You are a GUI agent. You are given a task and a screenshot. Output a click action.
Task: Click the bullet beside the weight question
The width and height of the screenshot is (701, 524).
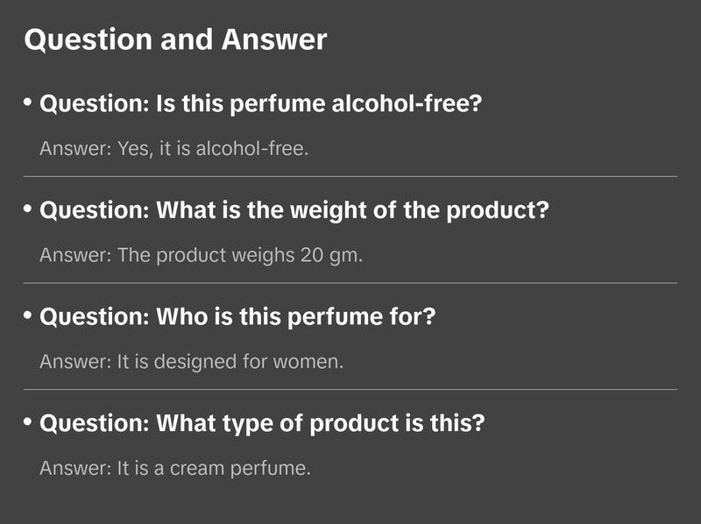click(28, 210)
